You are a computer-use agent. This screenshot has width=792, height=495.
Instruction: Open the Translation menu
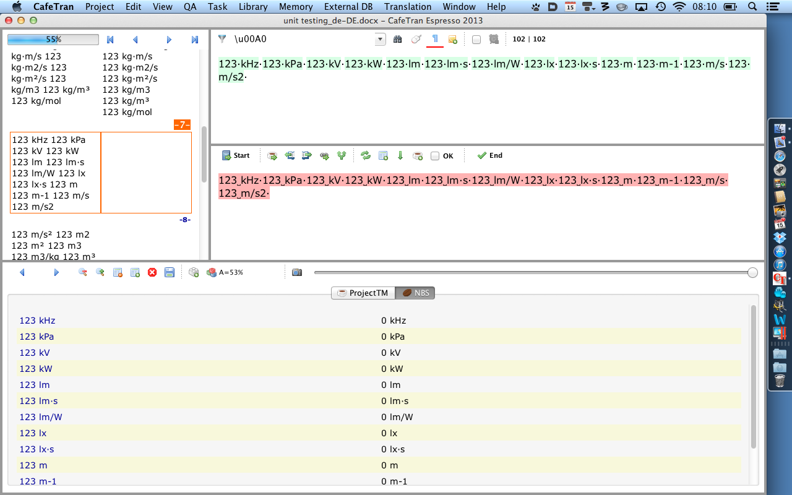[407, 7]
